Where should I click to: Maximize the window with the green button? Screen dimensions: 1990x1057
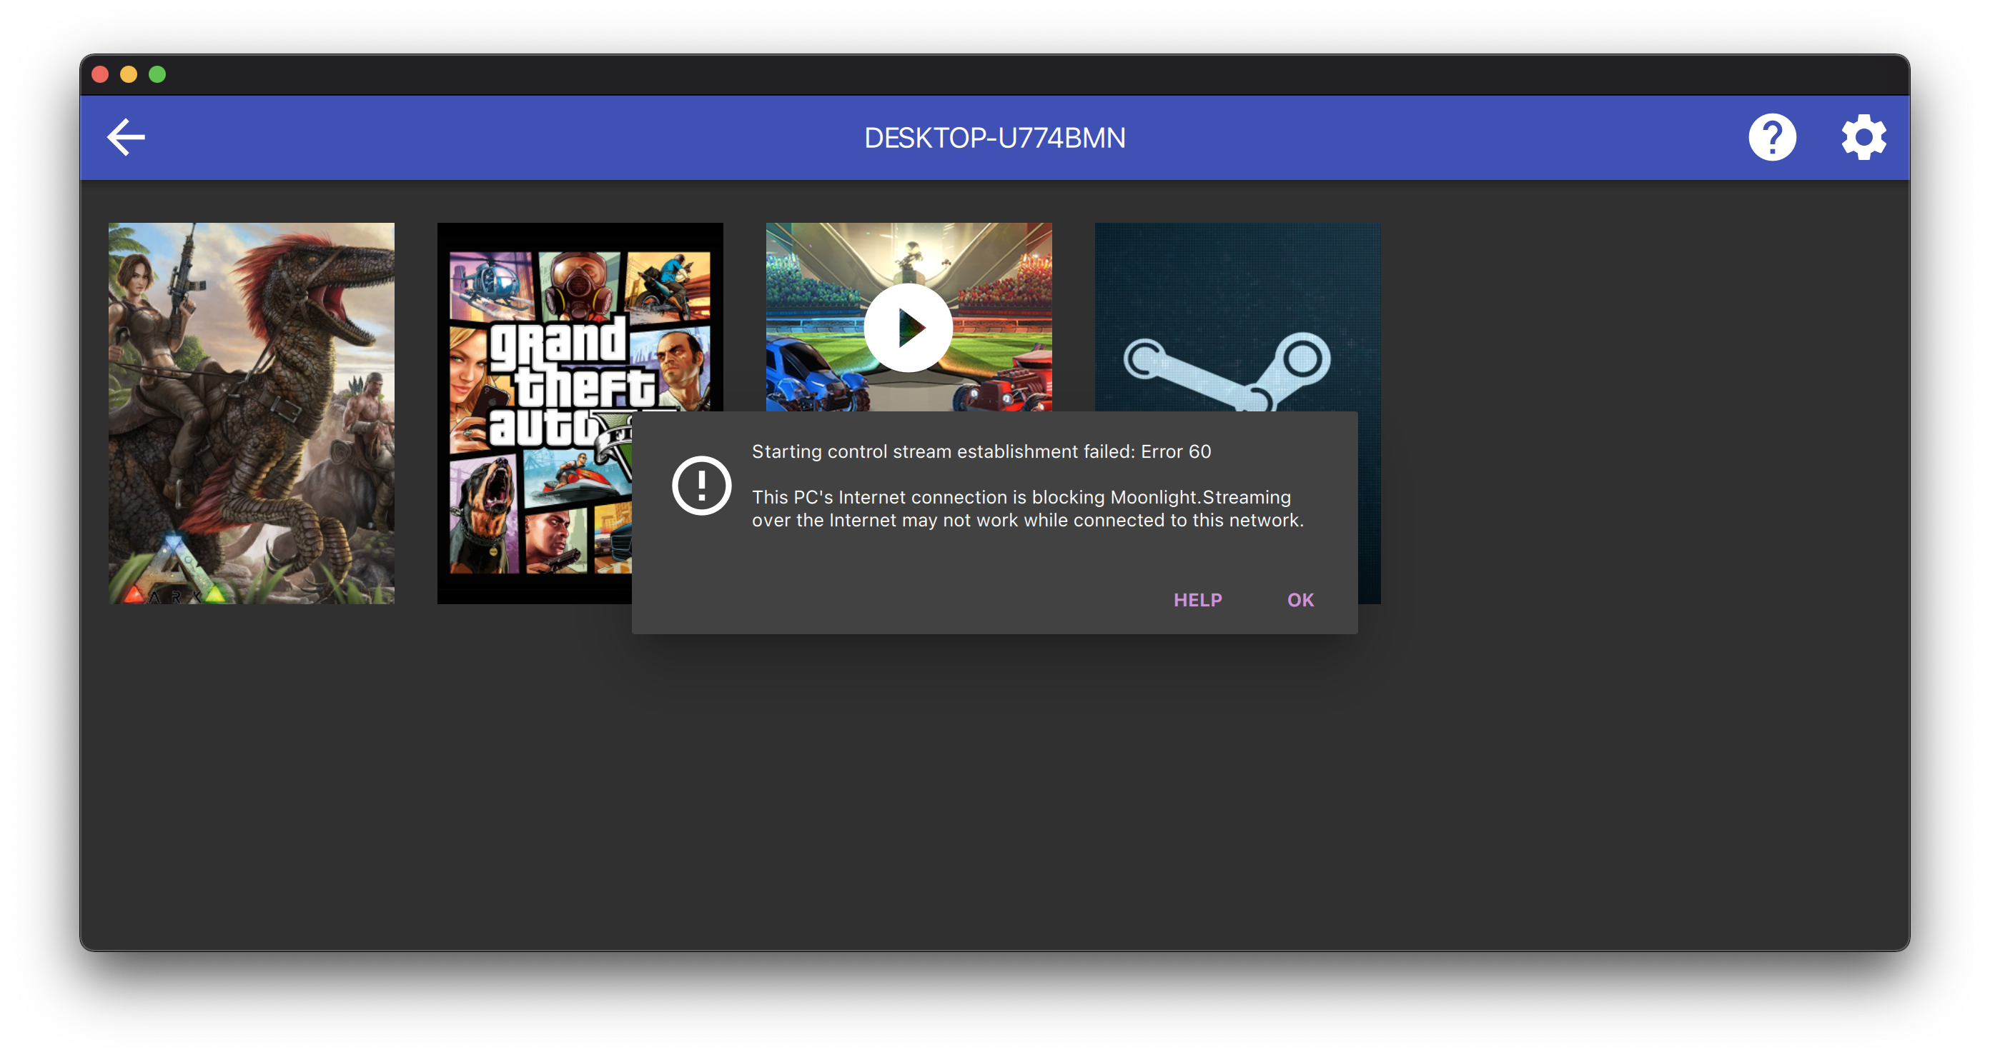(157, 74)
